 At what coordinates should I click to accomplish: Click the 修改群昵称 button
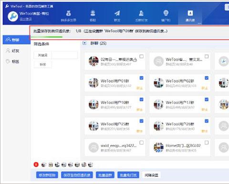[x=47, y=175]
